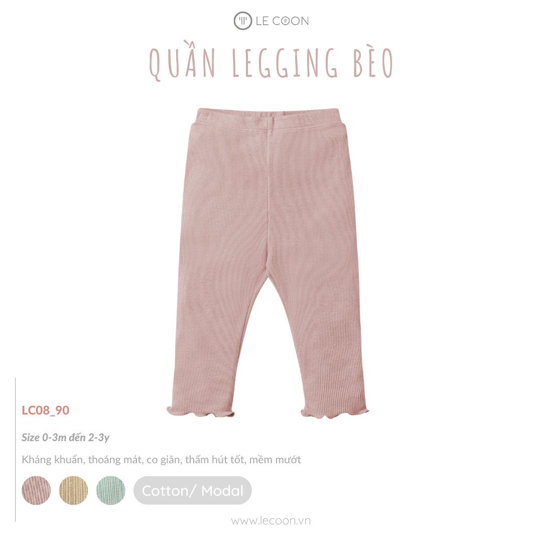Click the product code LC08_90
Viewport: 542px width, 542px height.
click(x=46, y=411)
